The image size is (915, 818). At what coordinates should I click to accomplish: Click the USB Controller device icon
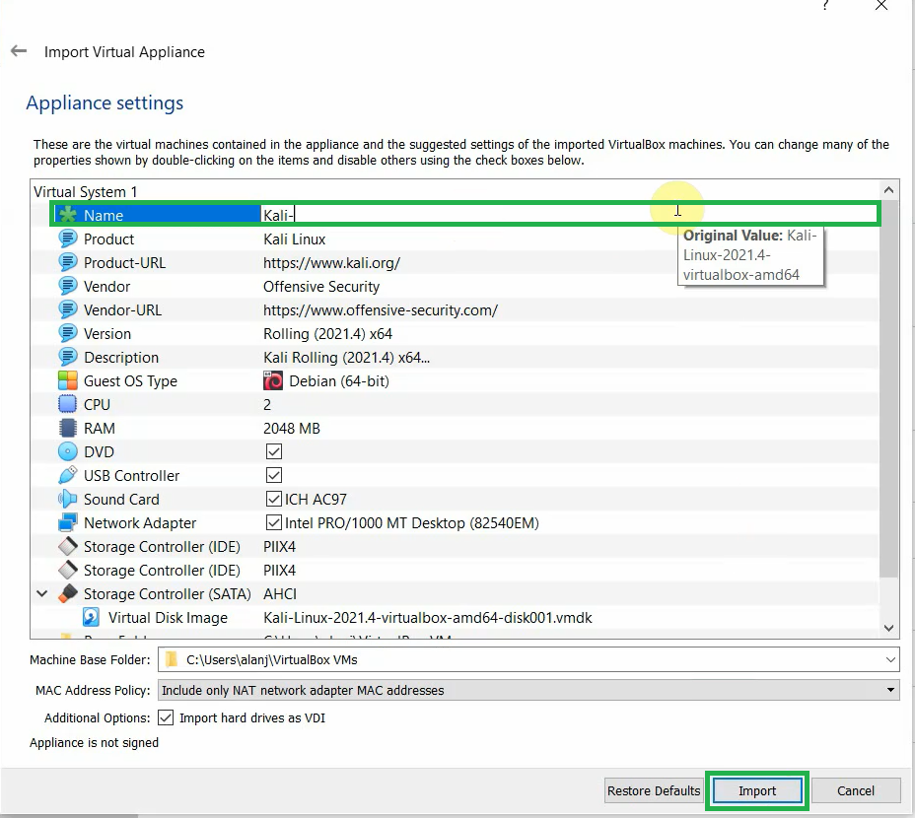66,475
